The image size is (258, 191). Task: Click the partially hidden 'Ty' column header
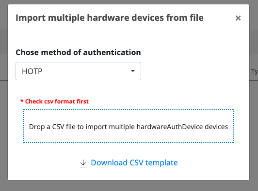pos(255,72)
